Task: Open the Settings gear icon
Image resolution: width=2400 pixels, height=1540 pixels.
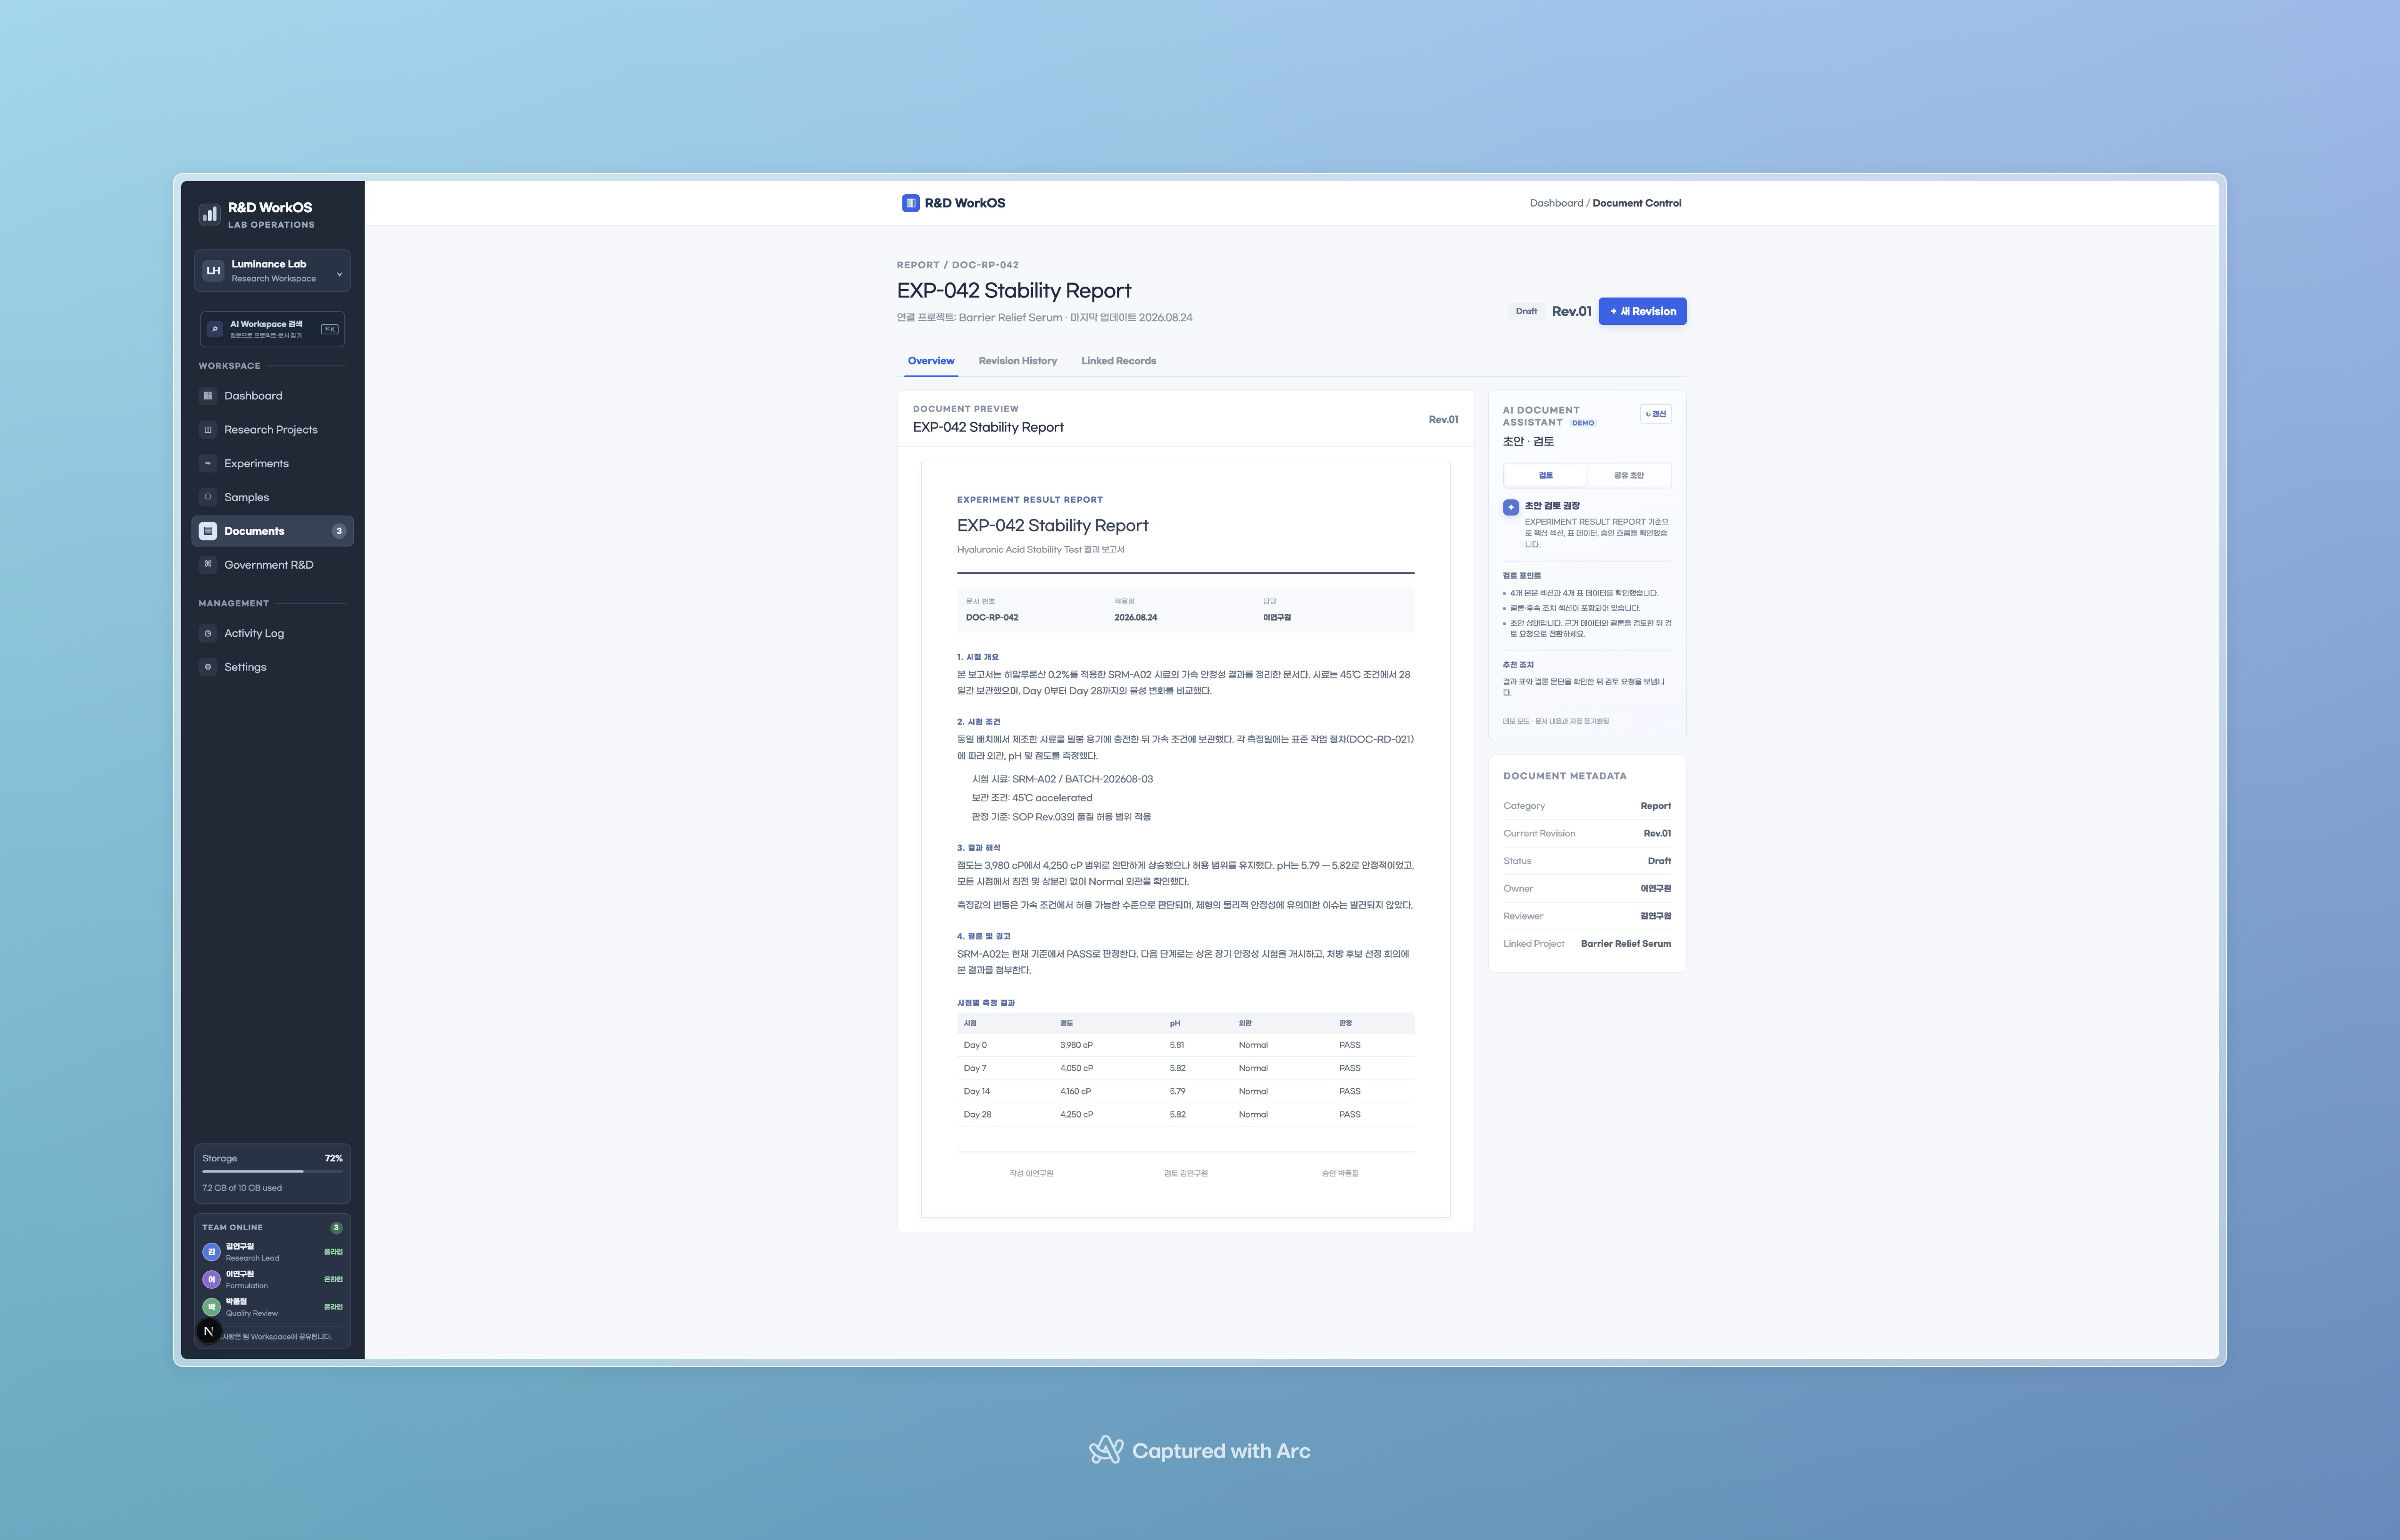Action: (x=208, y=667)
